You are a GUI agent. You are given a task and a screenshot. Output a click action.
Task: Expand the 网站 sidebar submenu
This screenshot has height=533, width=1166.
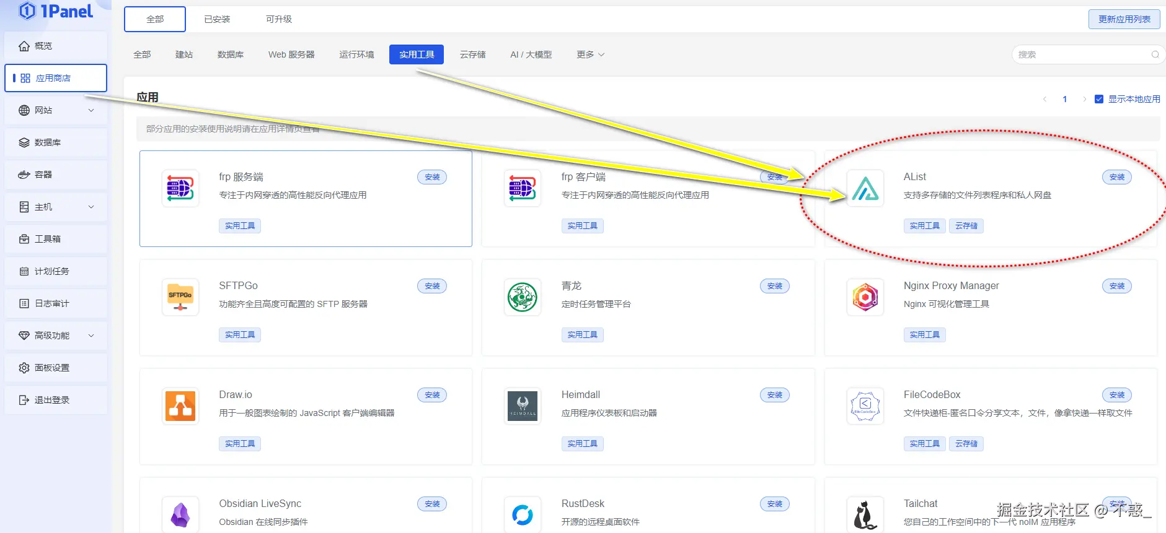[x=91, y=110]
